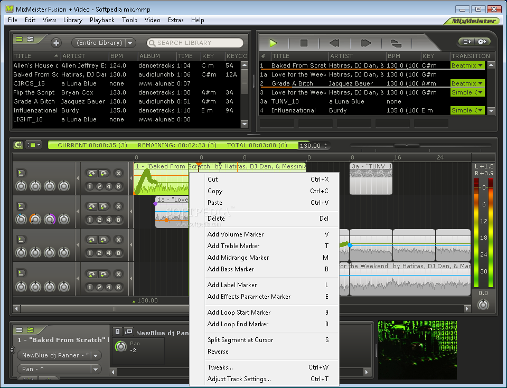This screenshot has width=507, height=388.
Task: Sort library by TITLE column header
Action: point(36,56)
